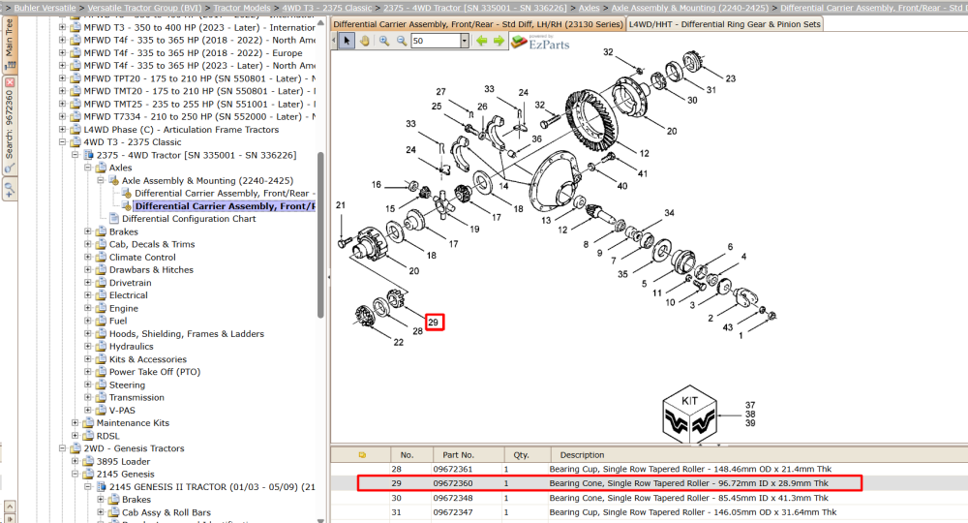The width and height of the screenshot is (968, 523).
Task: Select part row 09672360 Bearing Cone
Action: coord(649,483)
